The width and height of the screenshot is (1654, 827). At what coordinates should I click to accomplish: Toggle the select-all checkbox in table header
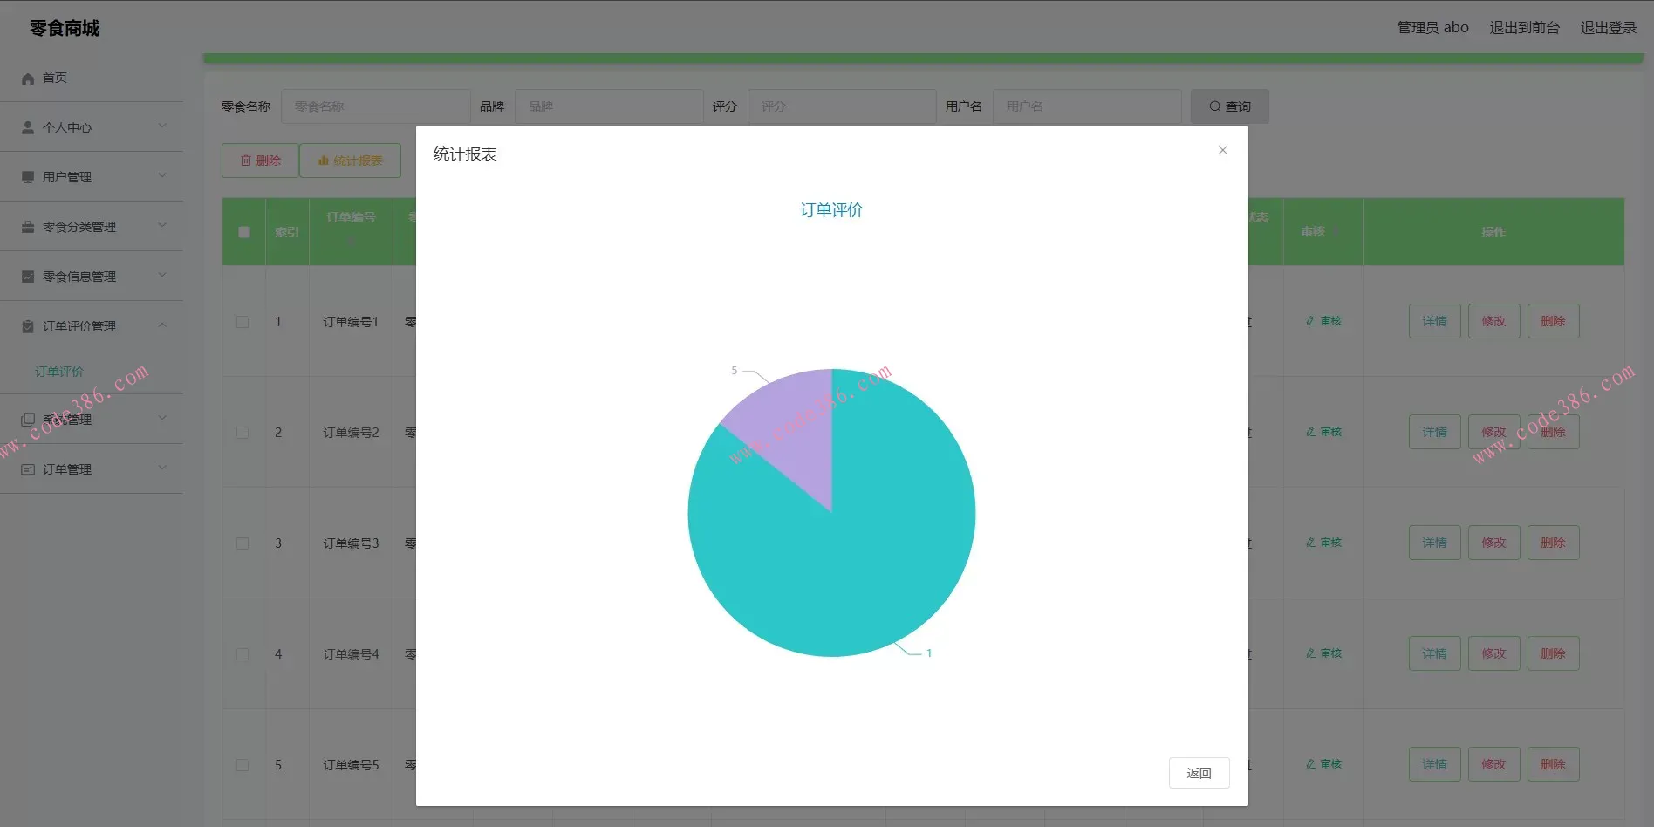point(244,232)
